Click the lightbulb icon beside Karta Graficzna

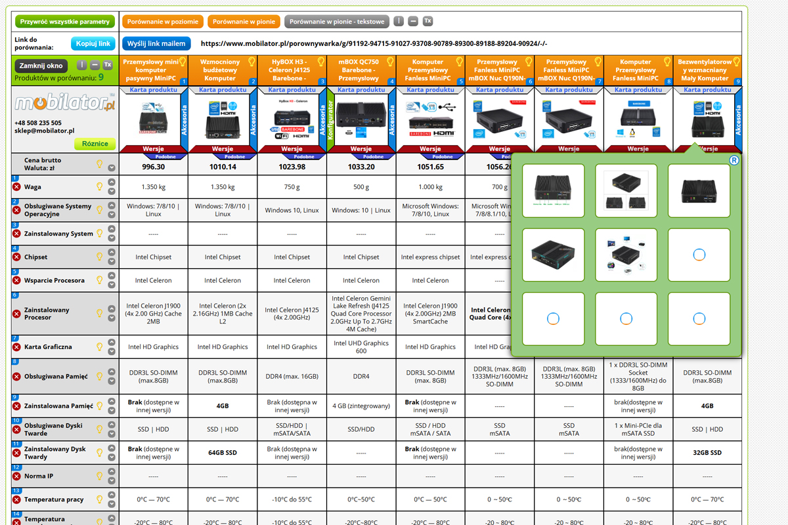coord(100,346)
